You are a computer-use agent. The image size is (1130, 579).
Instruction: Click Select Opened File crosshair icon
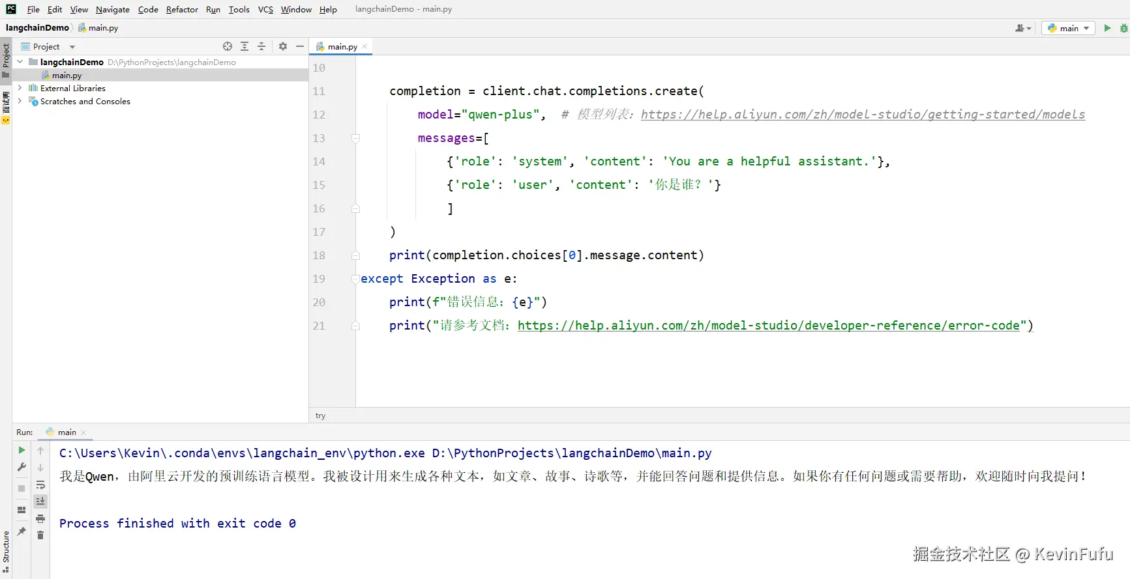(228, 46)
